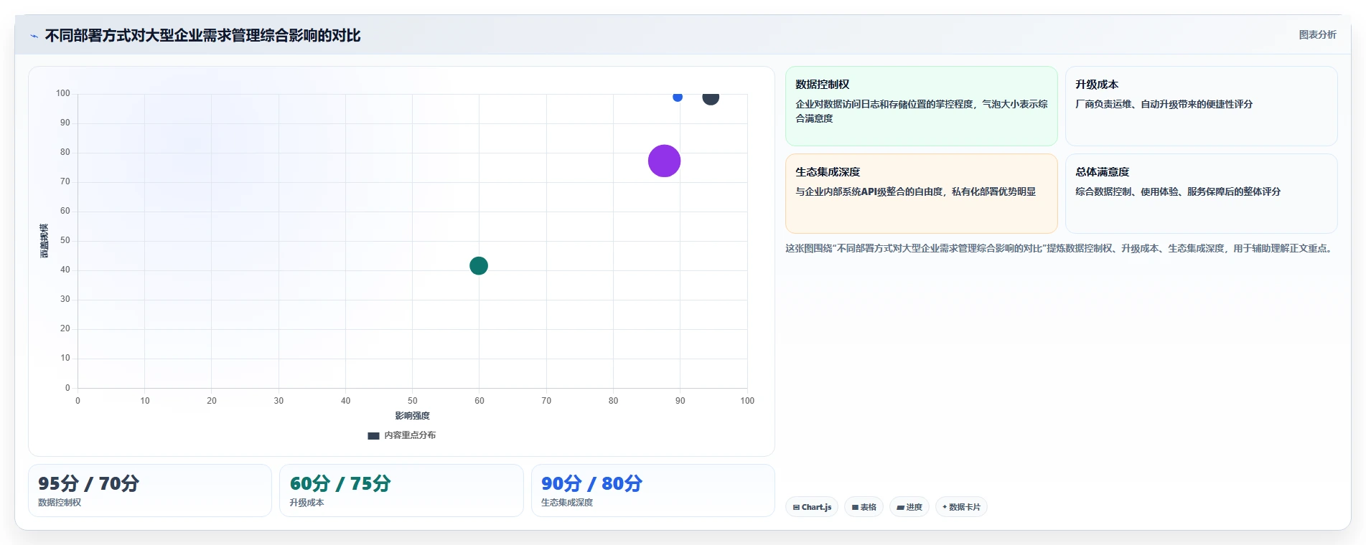Click the 表格 tag

(864, 507)
